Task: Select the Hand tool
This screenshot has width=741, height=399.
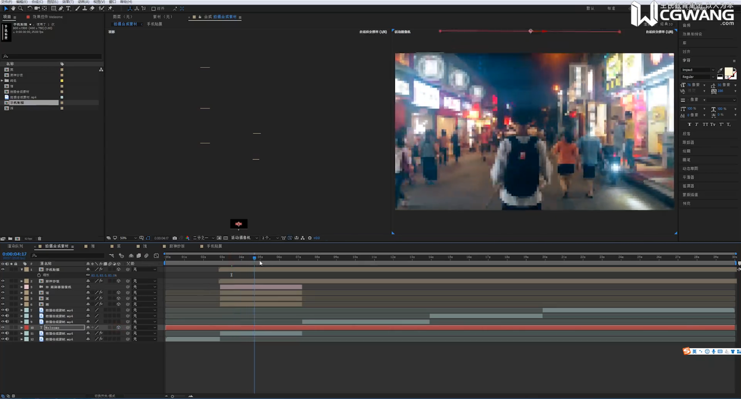Action: tap(13, 8)
